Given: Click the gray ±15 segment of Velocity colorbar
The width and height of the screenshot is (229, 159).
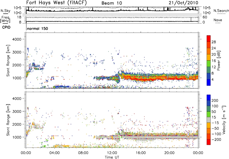Looking at the screenshot, I should [209, 120].
